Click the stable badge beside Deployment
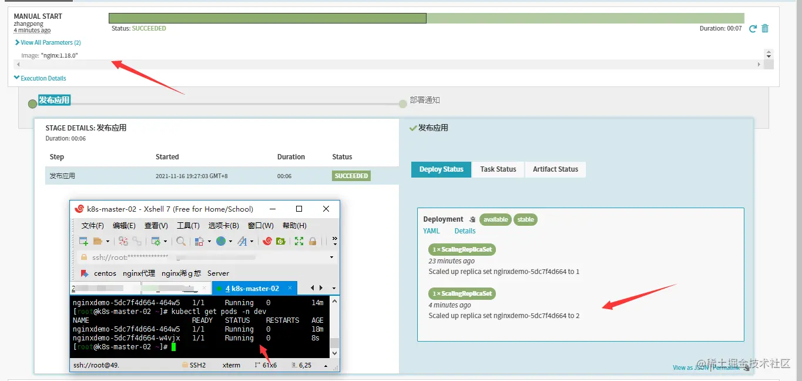 point(526,219)
